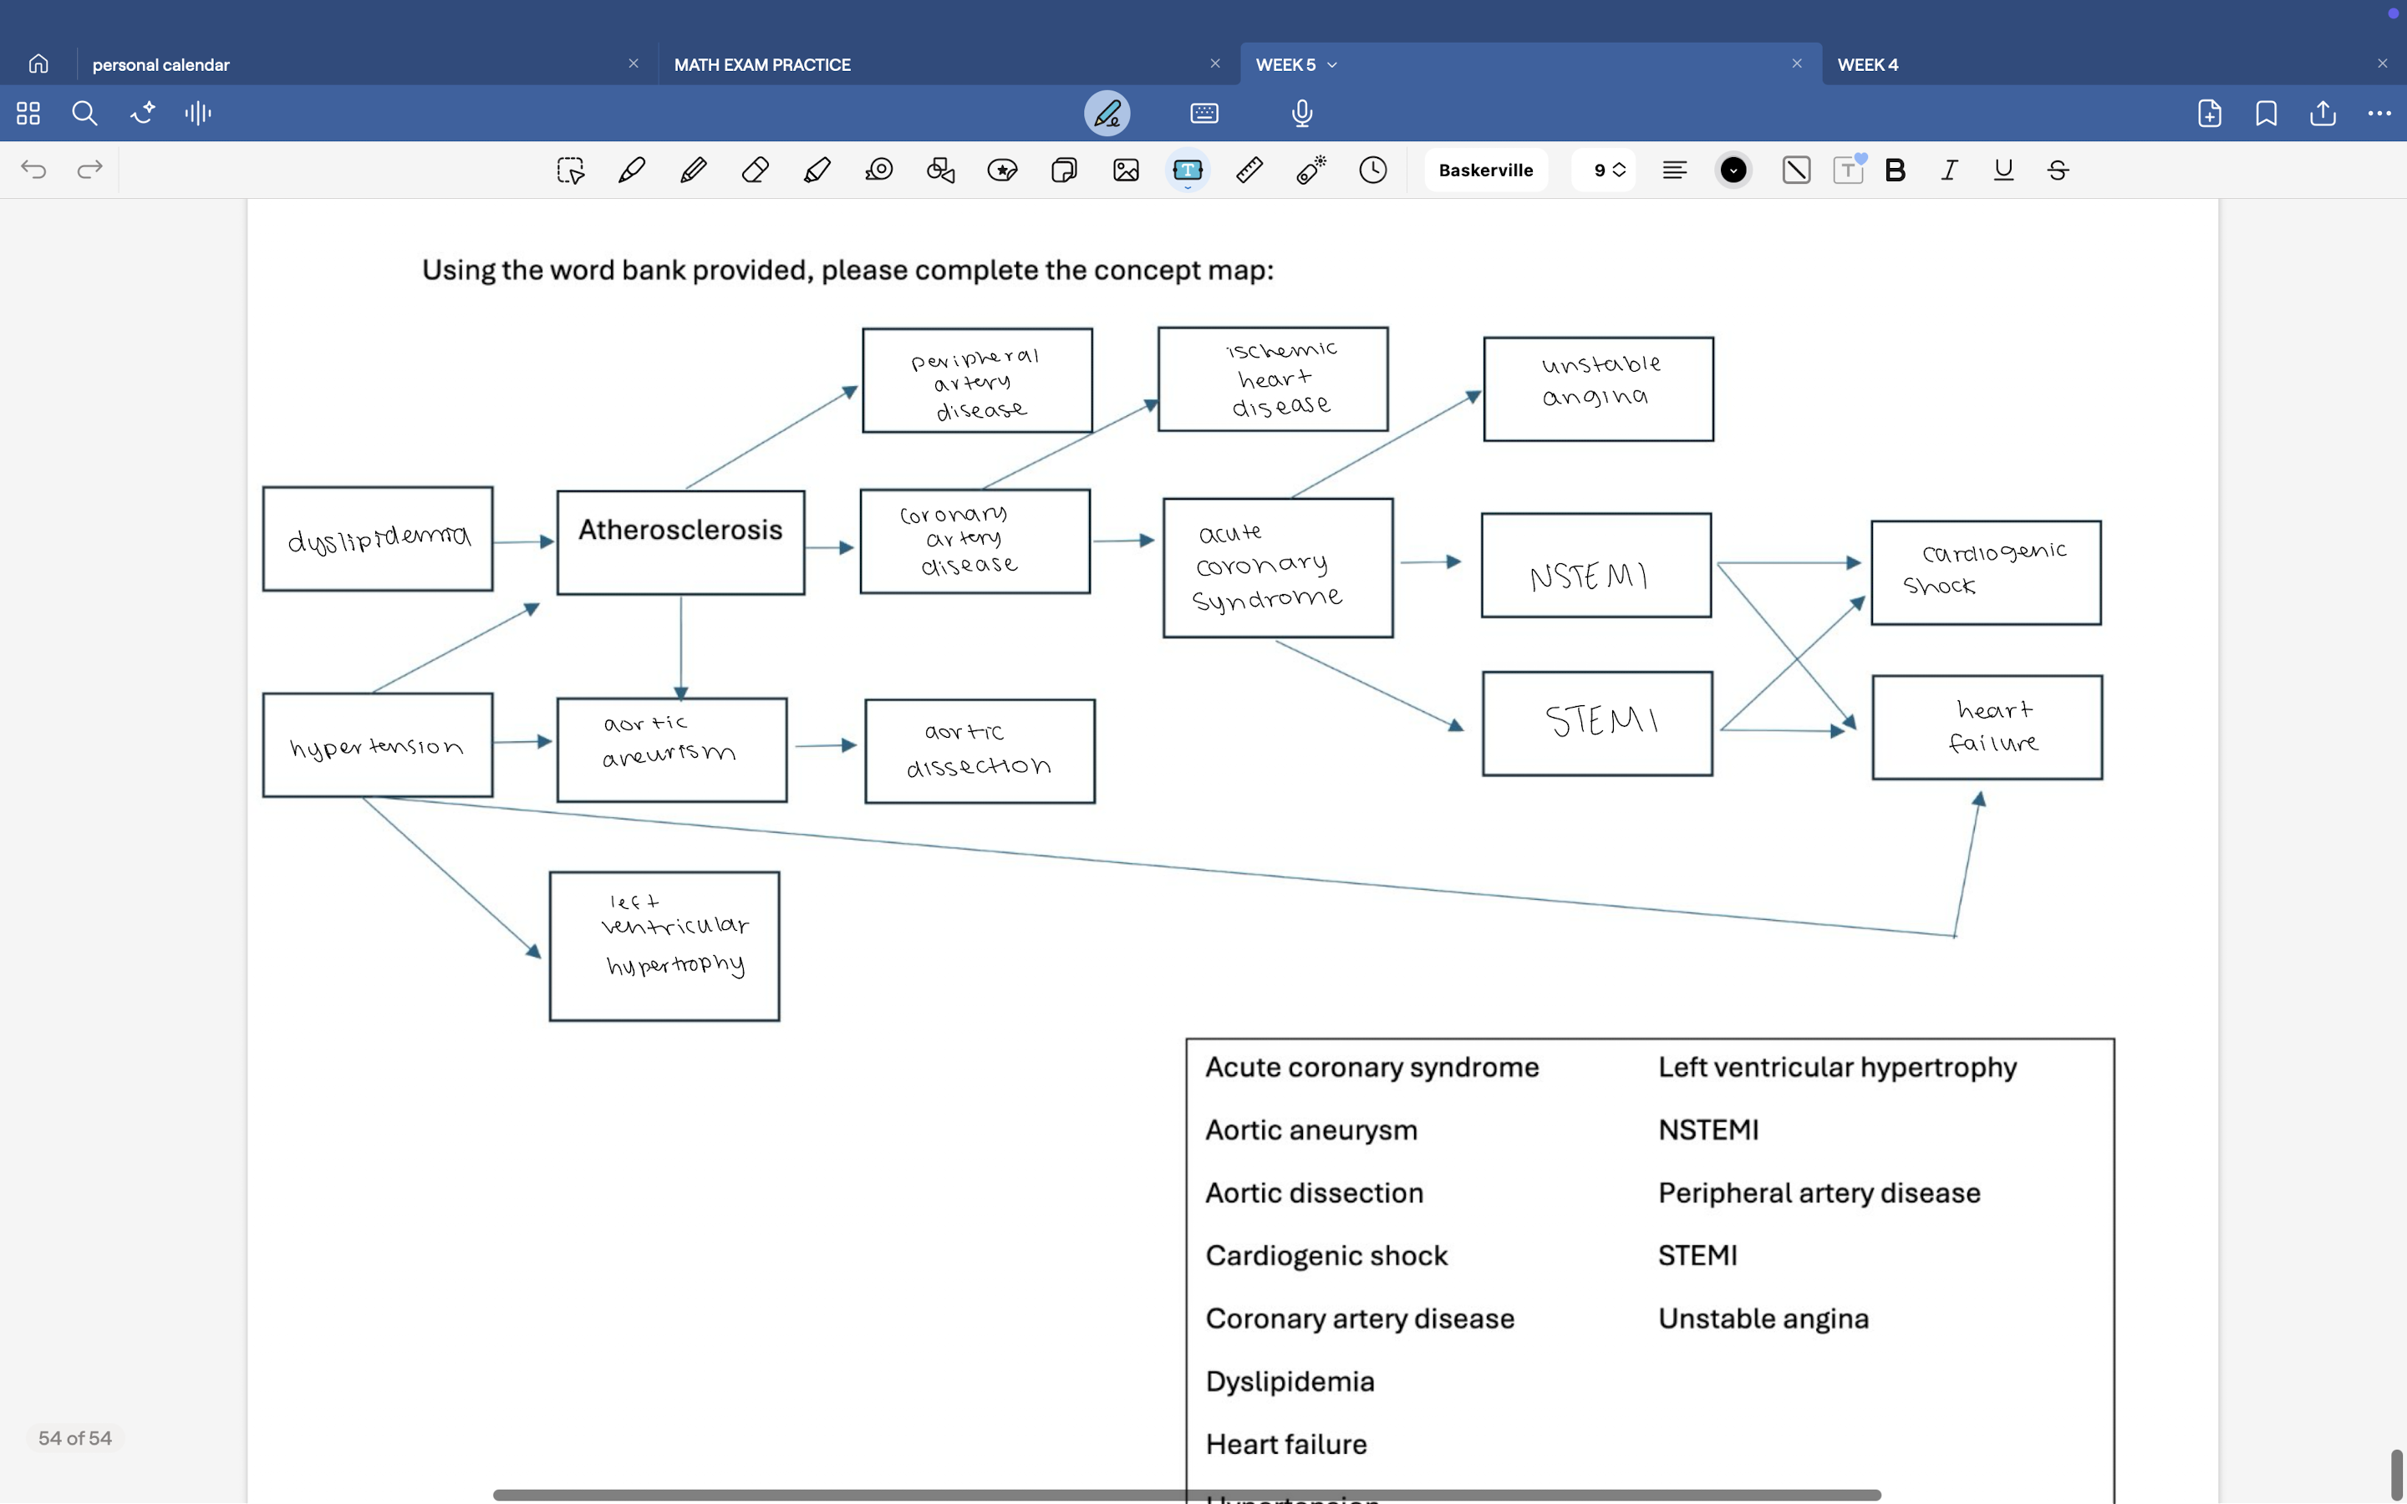
Task: Select the Highlighter tool
Action: [x=817, y=170]
